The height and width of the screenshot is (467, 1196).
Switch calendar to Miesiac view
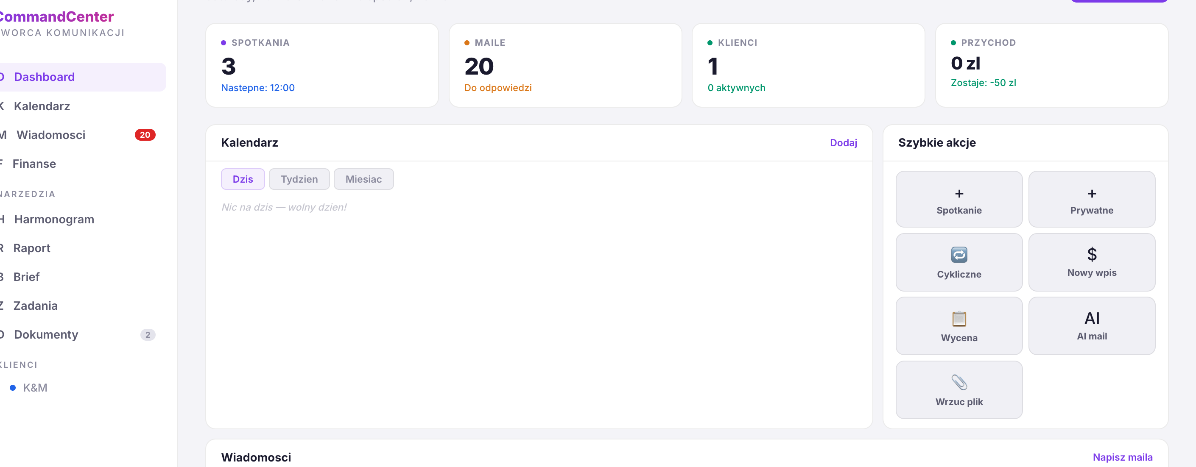click(363, 179)
